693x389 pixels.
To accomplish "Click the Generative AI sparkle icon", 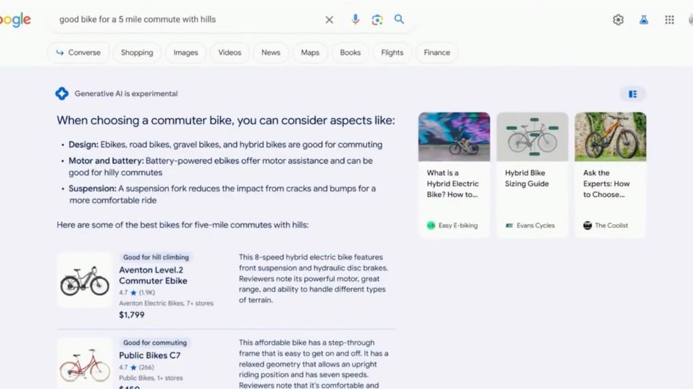I will click(x=62, y=93).
